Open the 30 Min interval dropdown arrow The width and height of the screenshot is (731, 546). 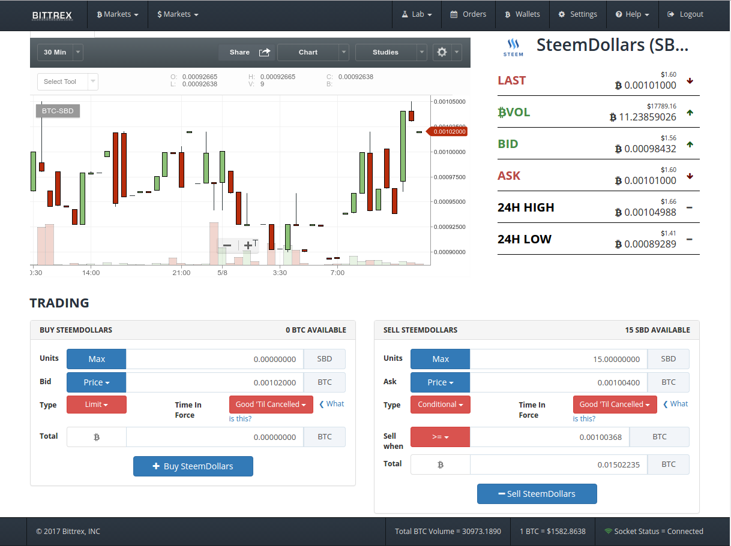[x=78, y=52]
